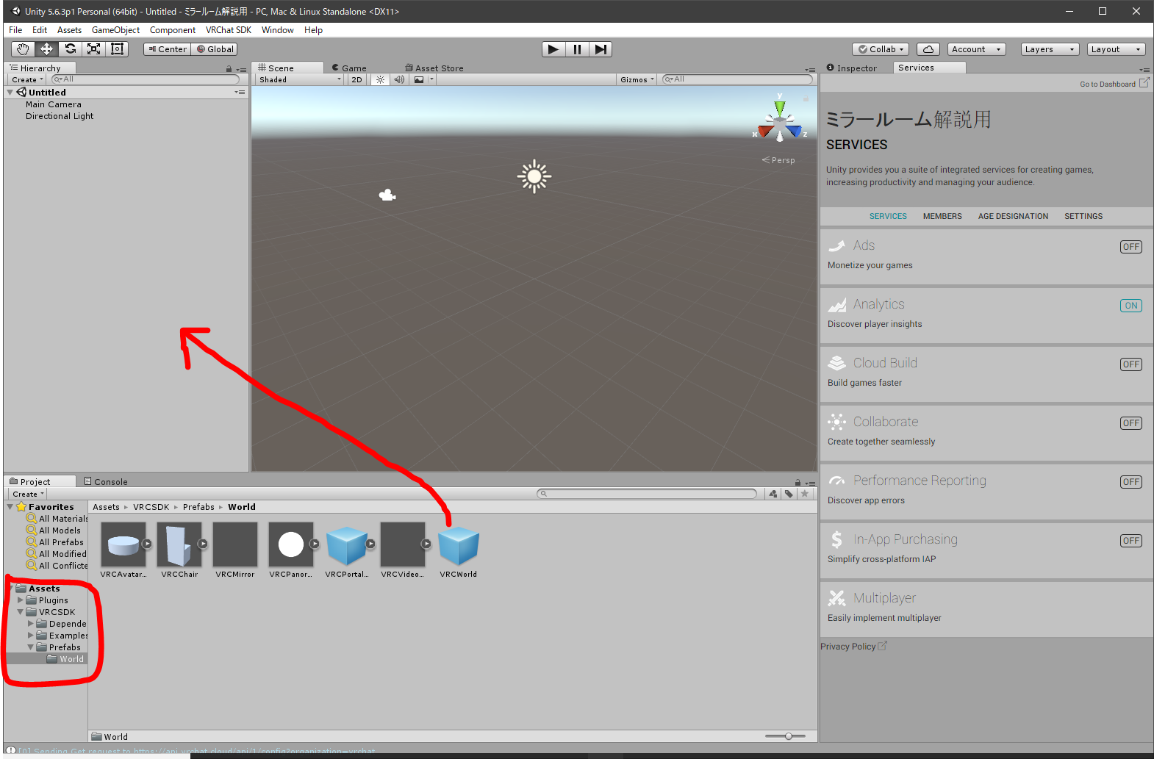Toggle In-App Purchasing OFF switch
The height and width of the screenshot is (759, 1154).
[1130, 541]
